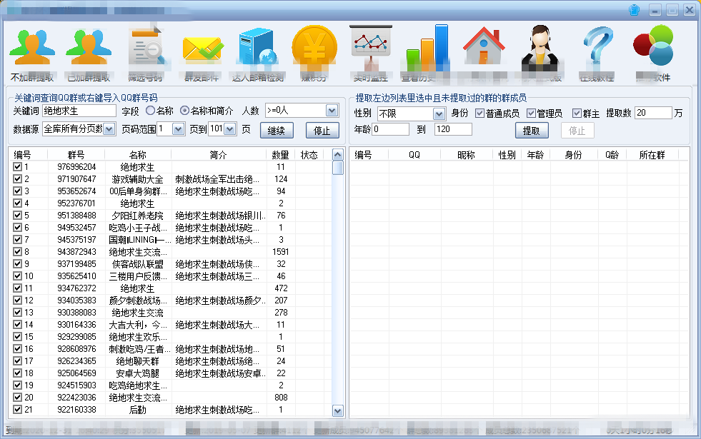Select count cell 808
This screenshot has height=439, width=701.
click(280, 397)
